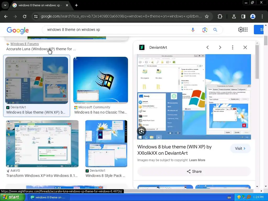The width and height of the screenshot is (268, 201).
Task: Open the Windows 8 Forums source link
Action: (x=24, y=44)
